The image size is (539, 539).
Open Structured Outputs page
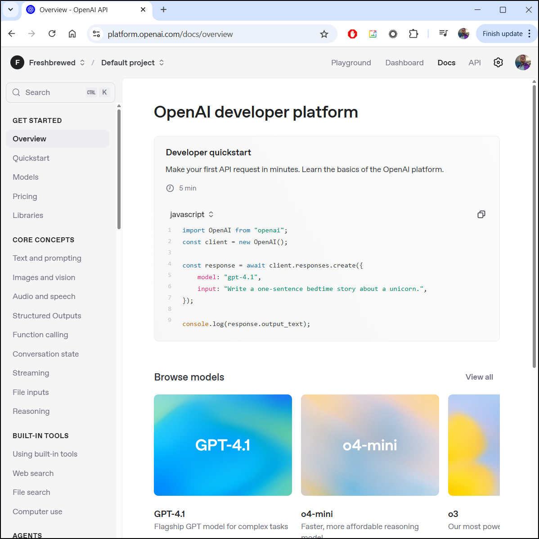47,316
